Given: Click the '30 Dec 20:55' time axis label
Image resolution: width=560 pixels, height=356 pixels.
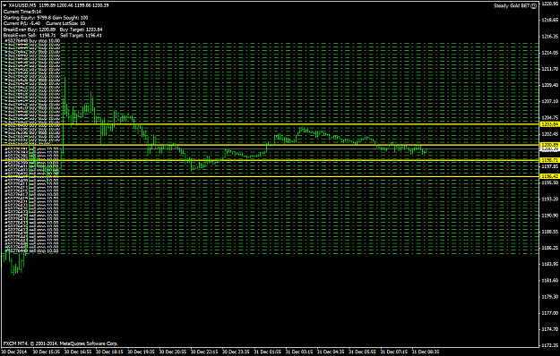Looking at the screenshot, I should coord(173,352).
